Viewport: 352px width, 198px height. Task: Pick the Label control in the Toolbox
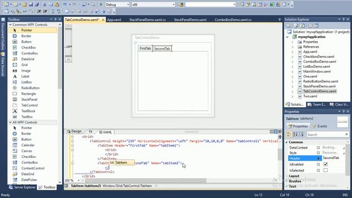25,76
